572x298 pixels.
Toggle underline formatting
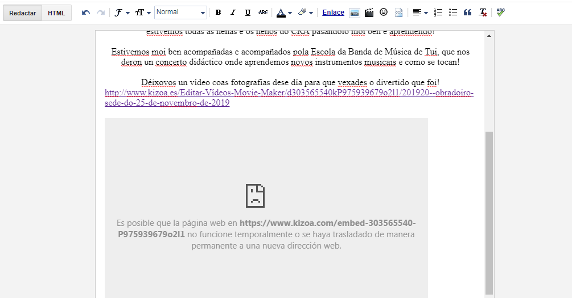[248, 12]
